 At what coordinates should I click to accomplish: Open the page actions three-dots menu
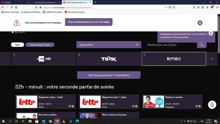click(x=166, y=7)
